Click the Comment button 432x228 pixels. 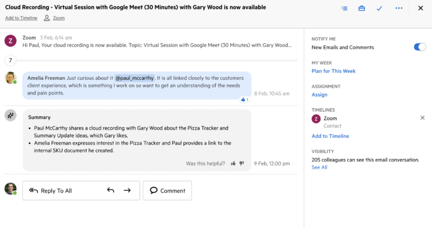click(x=167, y=191)
